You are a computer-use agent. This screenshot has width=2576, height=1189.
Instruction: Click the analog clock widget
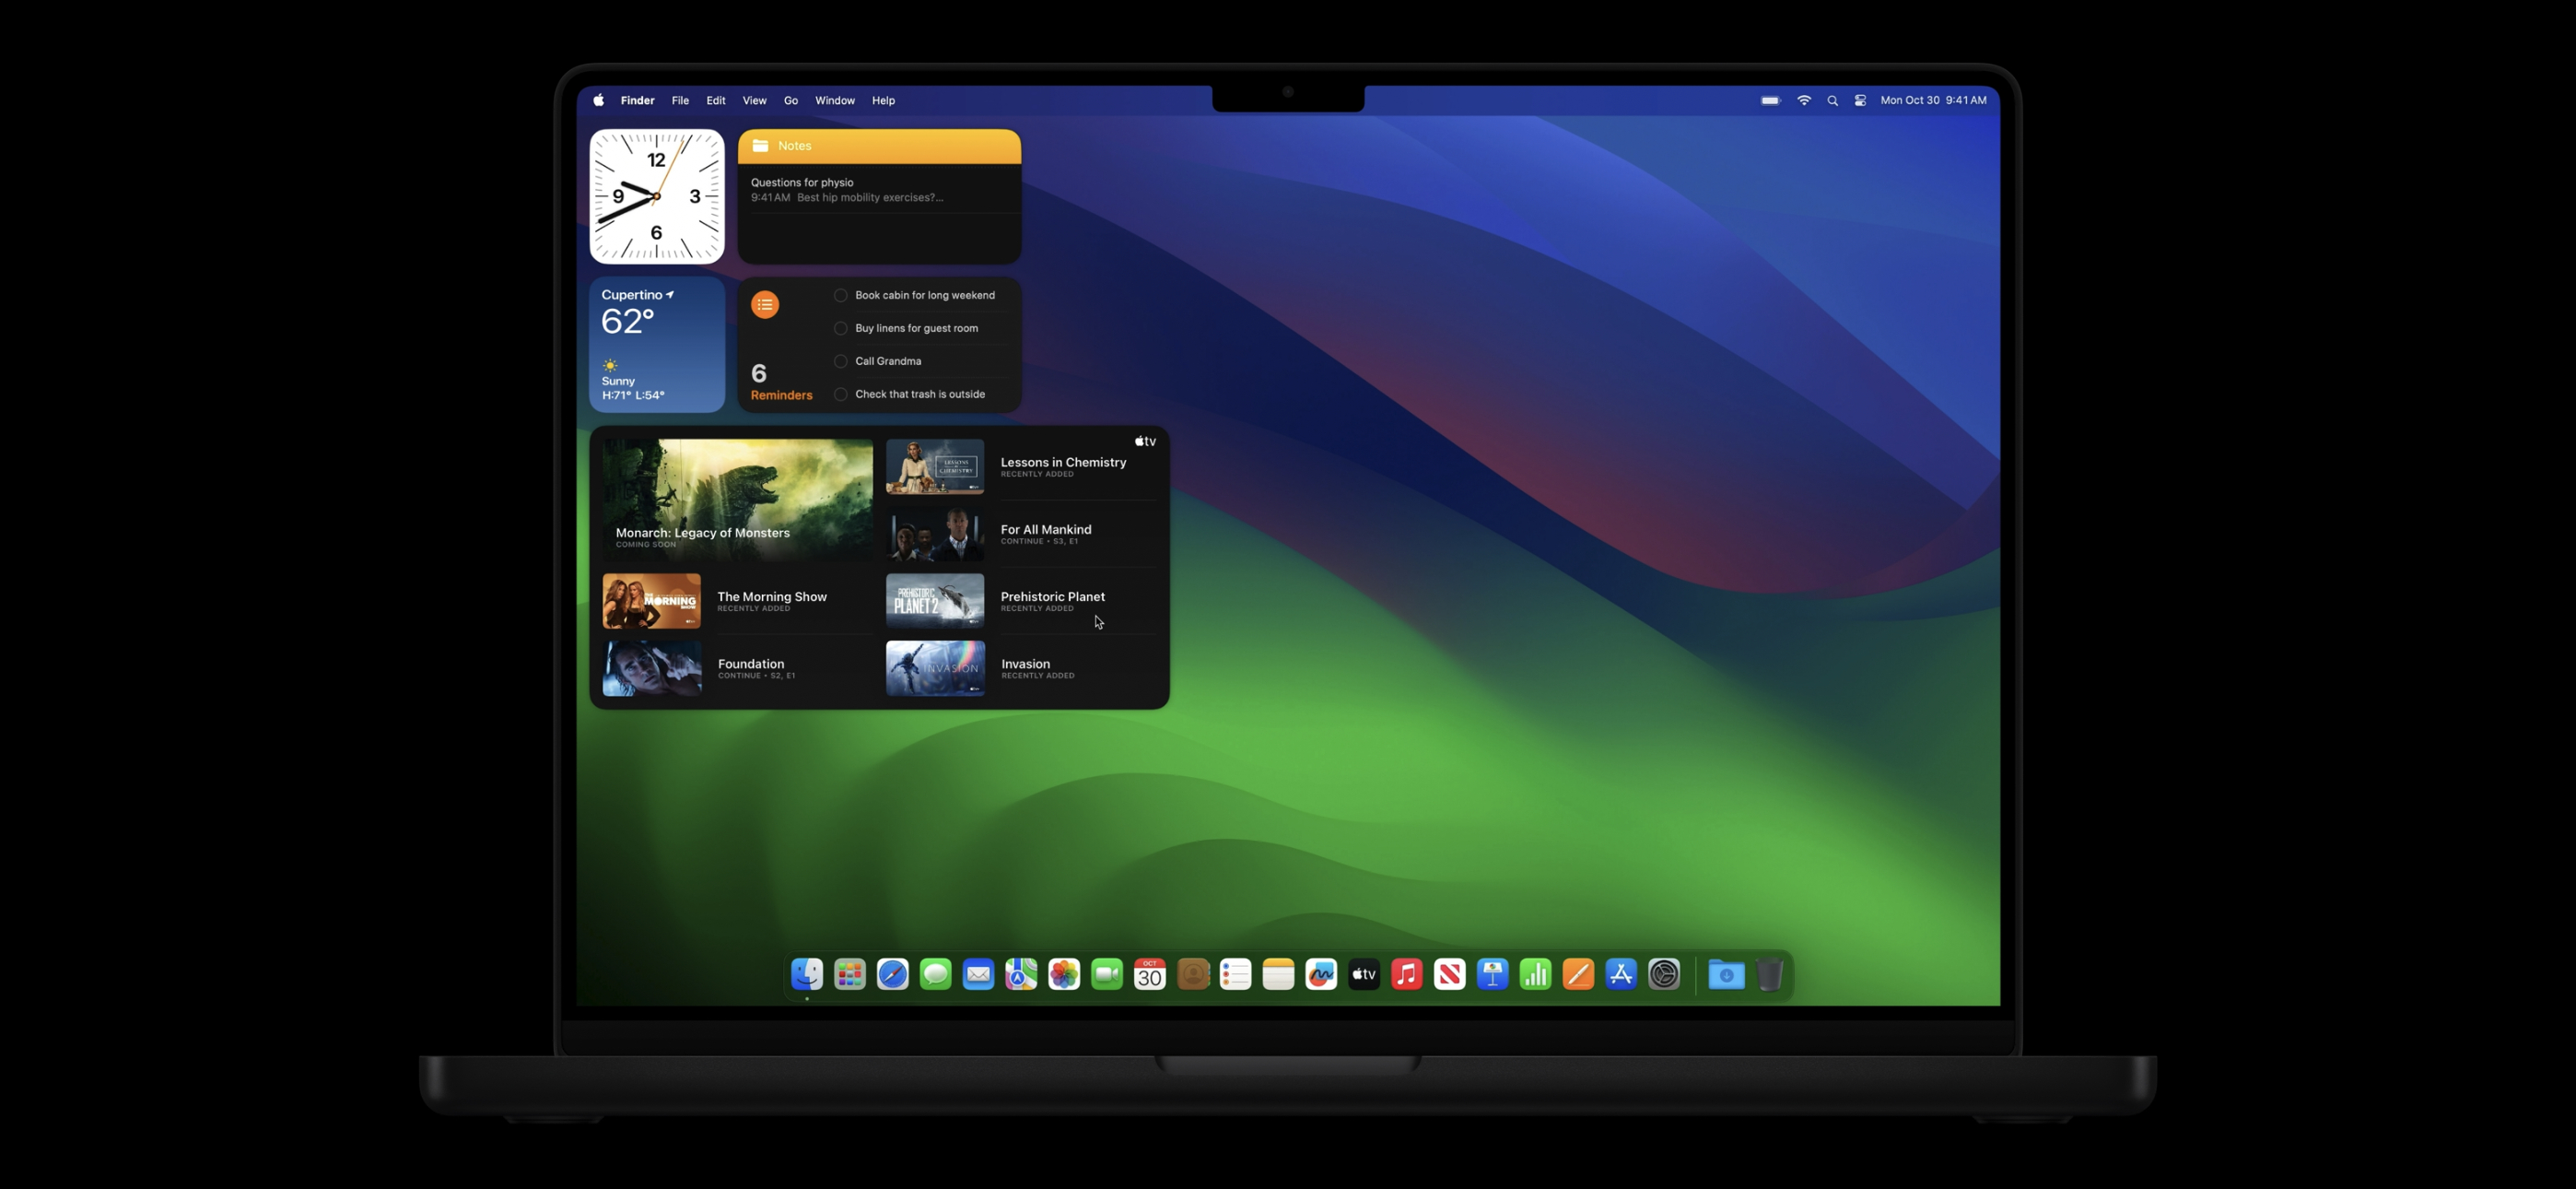tap(657, 196)
